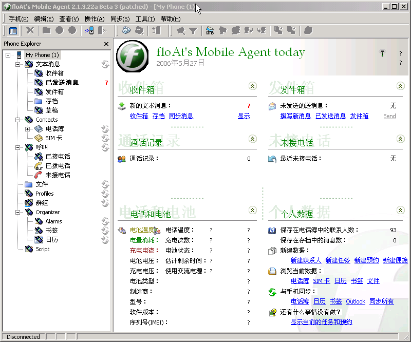This screenshot has width=411, height=342.
Task: Click the funnel filter toolbar icon
Action: [193, 31]
